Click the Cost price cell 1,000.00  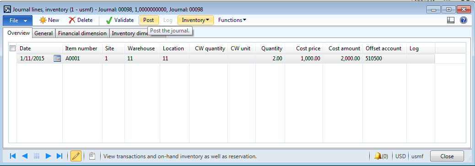(304, 59)
